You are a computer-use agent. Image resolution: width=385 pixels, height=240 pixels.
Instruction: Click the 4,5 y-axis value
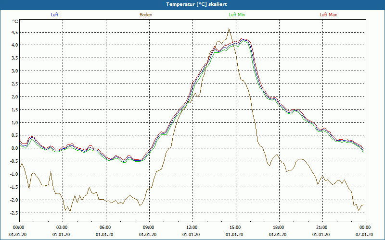(x=15, y=32)
